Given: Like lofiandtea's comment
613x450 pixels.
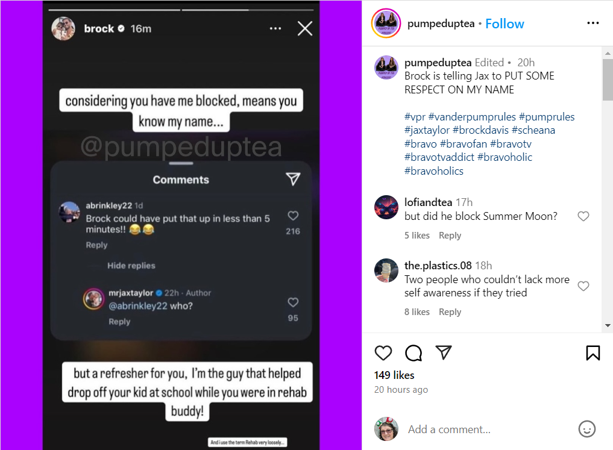Looking at the screenshot, I should tap(583, 216).
